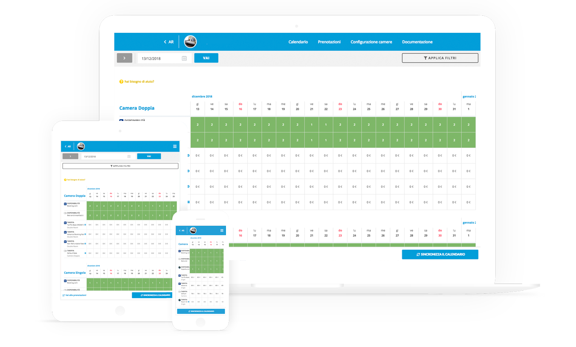576x347 pixels.
Task: Open the Prenotazioni menu item
Action: click(x=329, y=42)
